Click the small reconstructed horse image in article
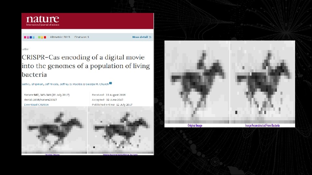The width and height of the screenshot is (312, 175). [x=121, y=130]
